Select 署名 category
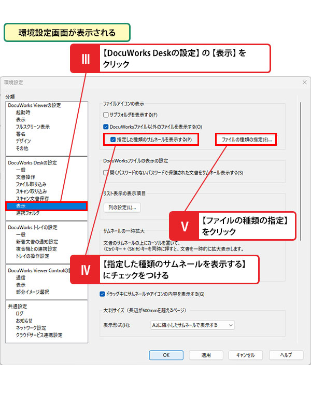 (21, 134)
